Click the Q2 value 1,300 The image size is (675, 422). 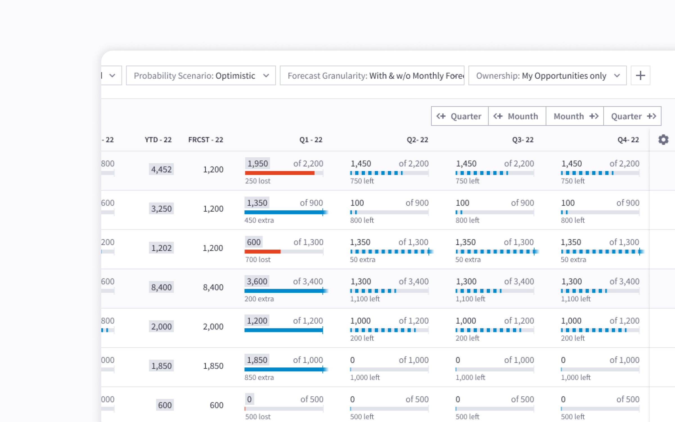[361, 281]
